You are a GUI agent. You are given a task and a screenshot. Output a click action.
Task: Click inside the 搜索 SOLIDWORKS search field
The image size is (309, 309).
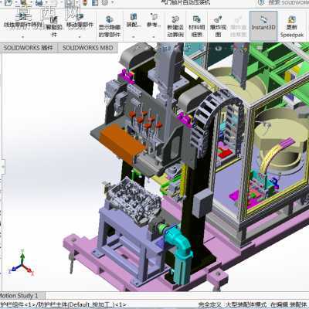pos(288,2)
